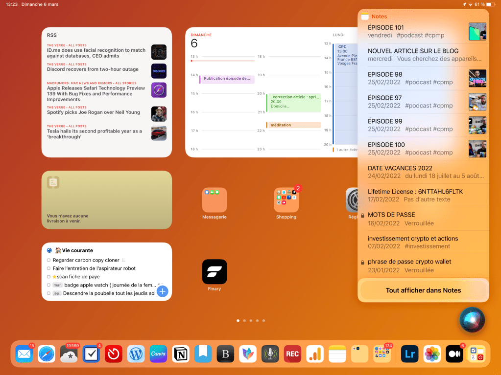Open the Photos app icon

(432, 353)
